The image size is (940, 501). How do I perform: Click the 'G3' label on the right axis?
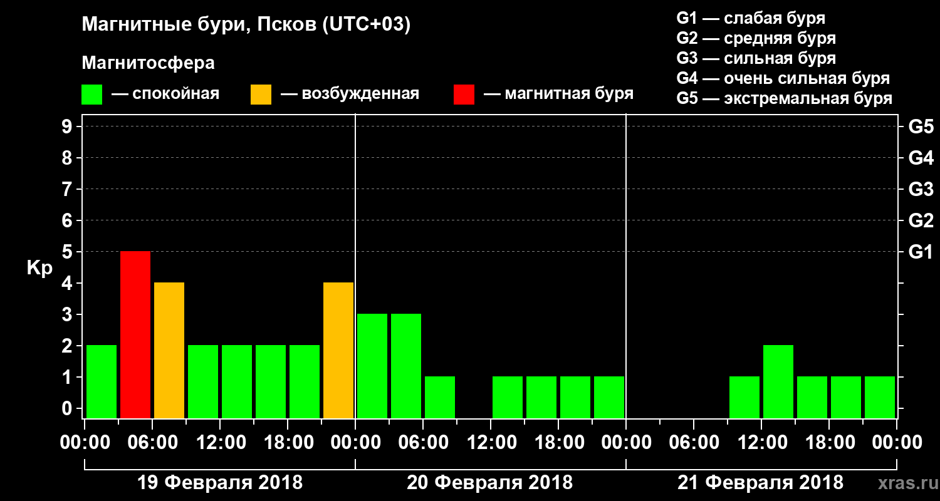921,189
